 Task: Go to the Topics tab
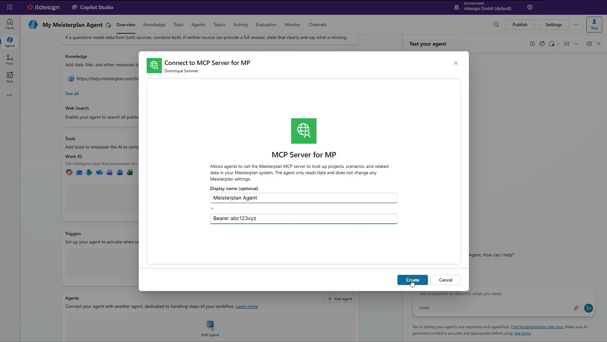click(x=219, y=25)
